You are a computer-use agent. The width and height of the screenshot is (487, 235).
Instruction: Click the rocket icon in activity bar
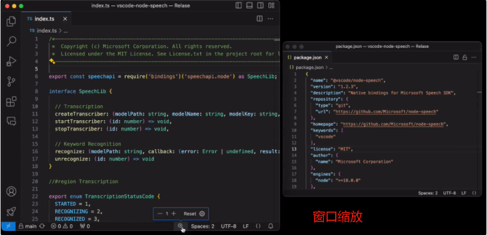pyautogui.click(x=11, y=211)
